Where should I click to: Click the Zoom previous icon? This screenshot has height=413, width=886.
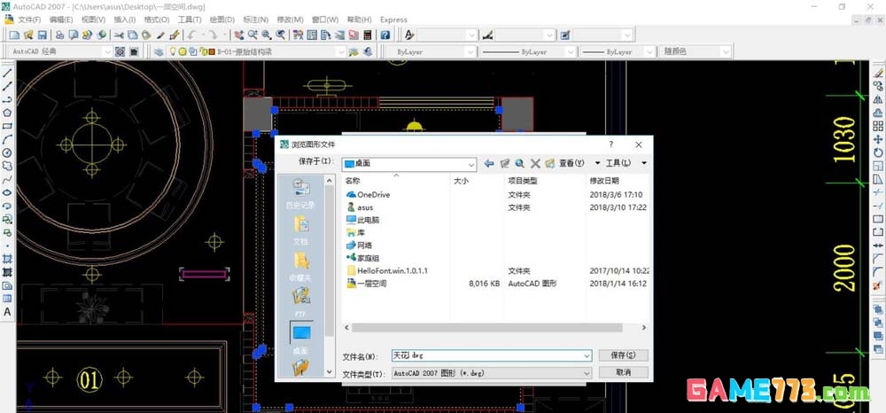(280, 35)
